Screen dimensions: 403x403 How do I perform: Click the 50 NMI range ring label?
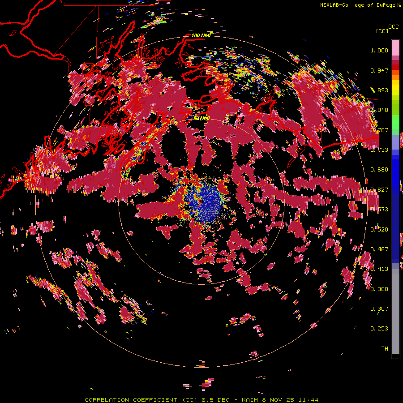(x=201, y=119)
